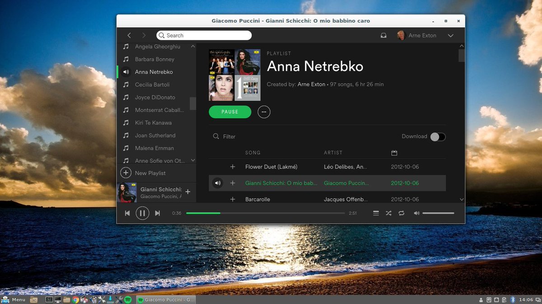Click the Arne Exton profile avatar
The height and width of the screenshot is (304, 542).
[401, 35]
